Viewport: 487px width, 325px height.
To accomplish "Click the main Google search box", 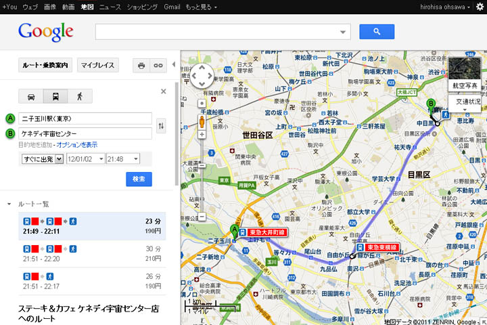I will pos(223,32).
